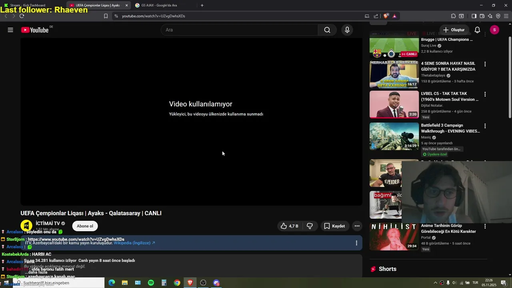Open the Anime Tarihinin NIHILIST thumbnail
512x288 pixels.
[x=394, y=236]
